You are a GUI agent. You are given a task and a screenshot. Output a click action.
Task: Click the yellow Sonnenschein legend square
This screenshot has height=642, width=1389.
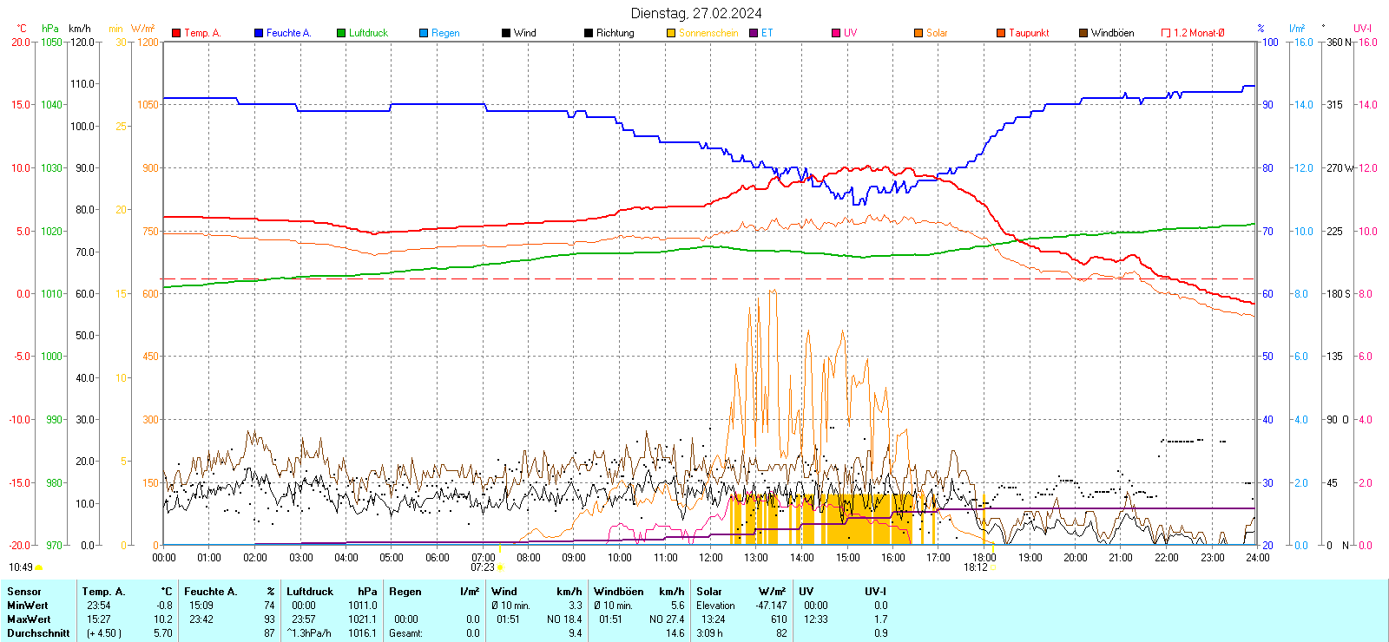(671, 33)
